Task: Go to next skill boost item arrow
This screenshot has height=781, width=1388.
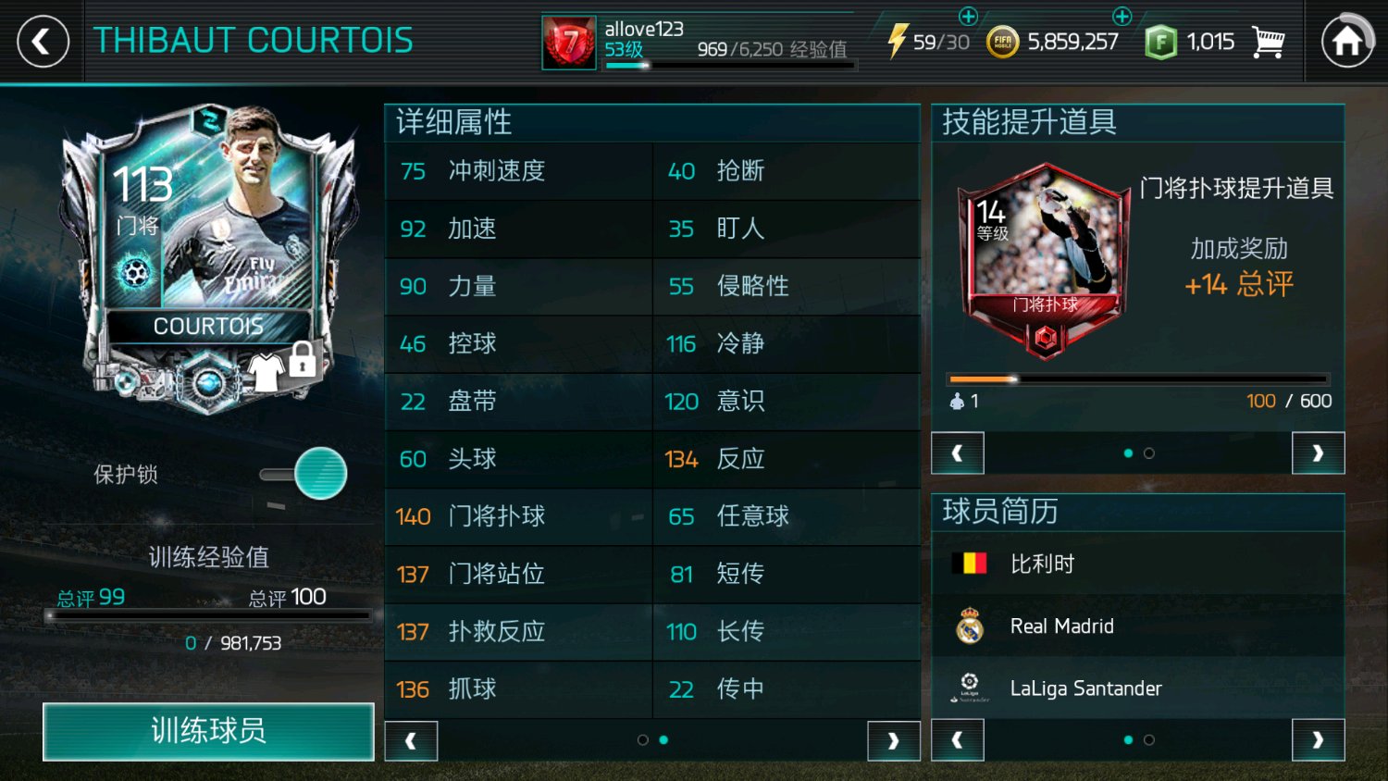Action: [x=1318, y=453]
